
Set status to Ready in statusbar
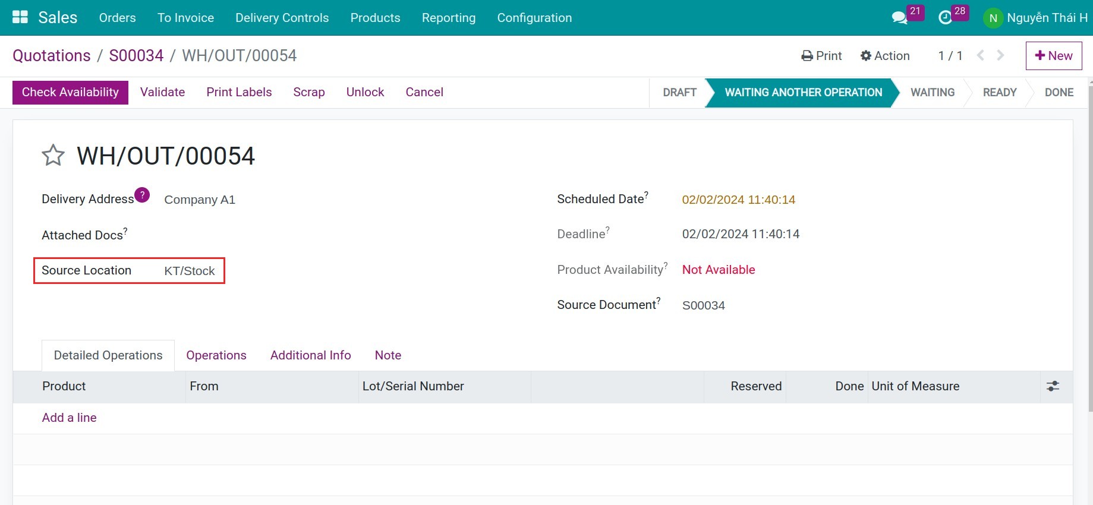click(999, 93)
